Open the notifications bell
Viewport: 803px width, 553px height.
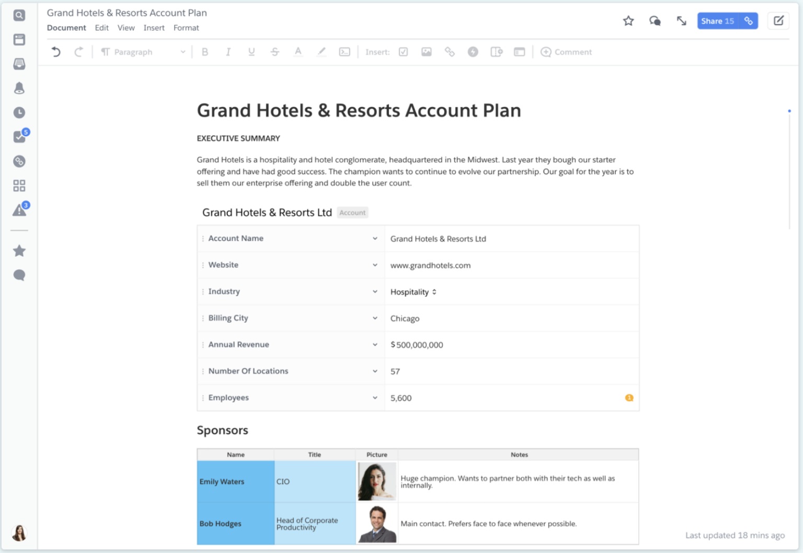19,88
